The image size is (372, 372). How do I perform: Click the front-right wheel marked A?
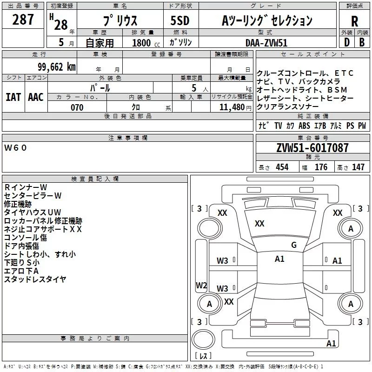pyautogui.click(x=351, y=228)
